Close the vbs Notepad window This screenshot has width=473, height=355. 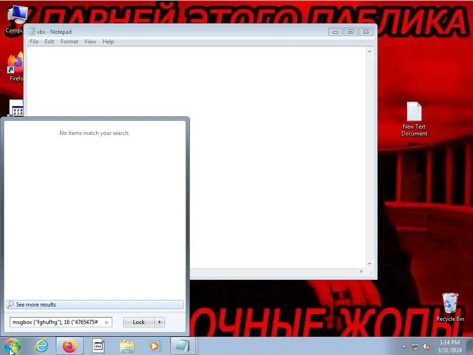point(366,32)
